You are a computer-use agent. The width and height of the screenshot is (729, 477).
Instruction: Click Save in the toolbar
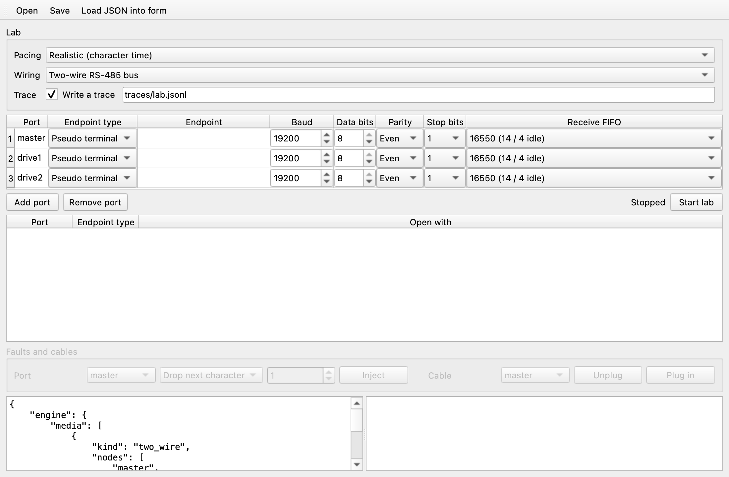click(60, 11)
